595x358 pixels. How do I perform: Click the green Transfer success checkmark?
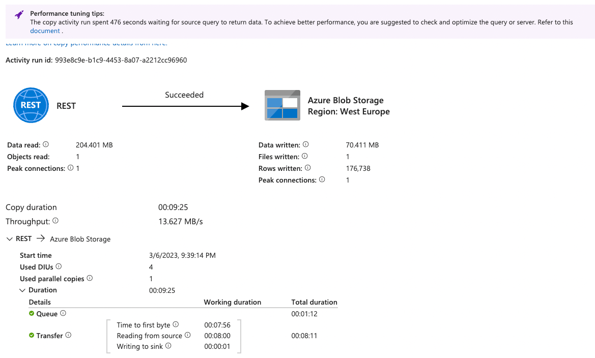tap(32, 335)
